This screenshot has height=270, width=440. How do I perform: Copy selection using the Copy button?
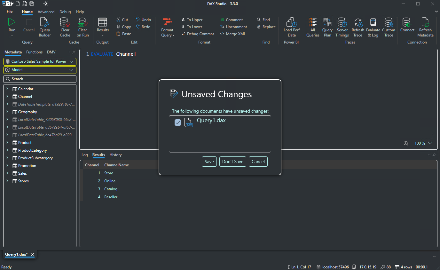click(123, 27)
